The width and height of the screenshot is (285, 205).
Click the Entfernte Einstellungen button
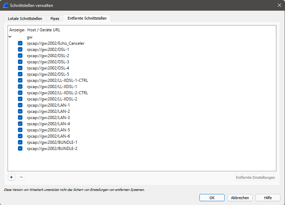click(x=255, y=177)
